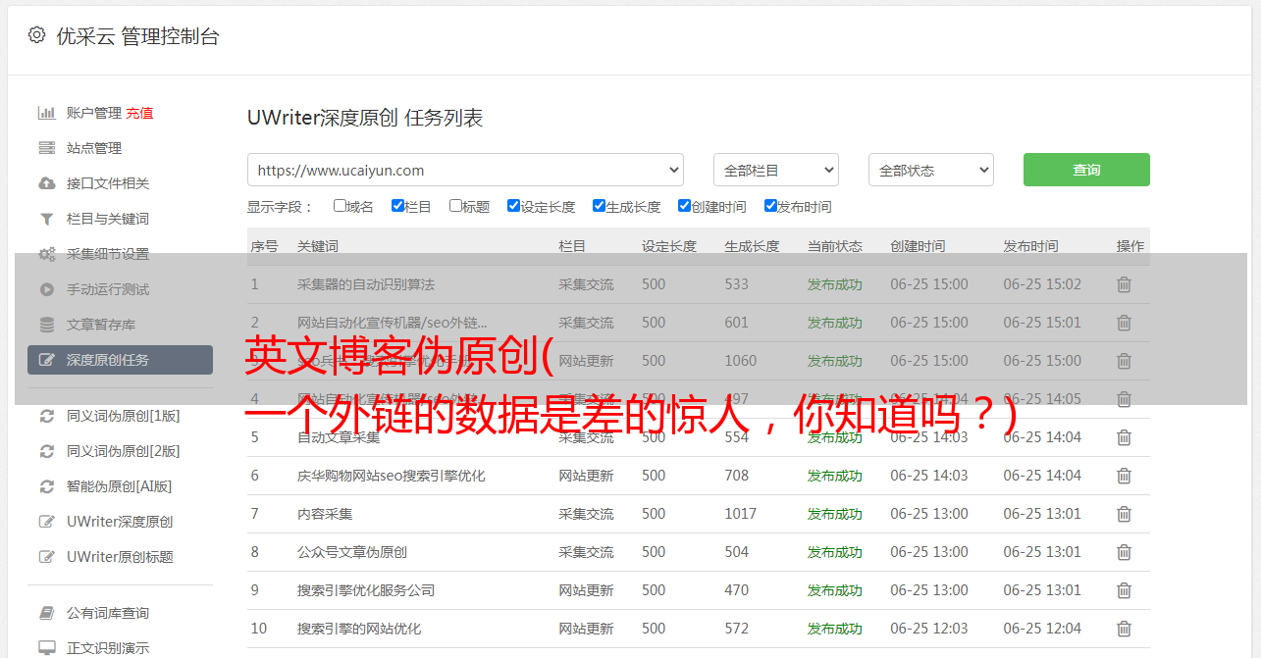Click the 同义词伪原创[1版] refresh icon
Viewport: 1261px width, 658px height.
tap(46, 416)
